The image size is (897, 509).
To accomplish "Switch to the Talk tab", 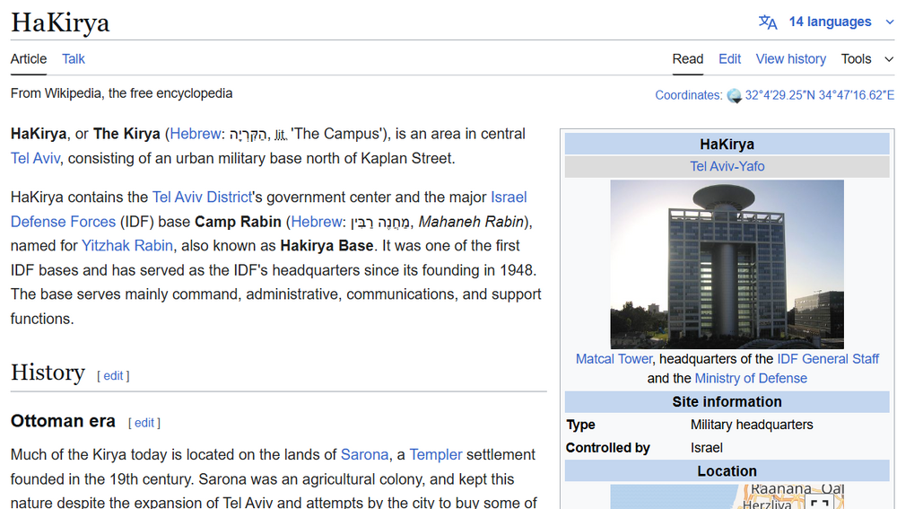I will 74,59.
